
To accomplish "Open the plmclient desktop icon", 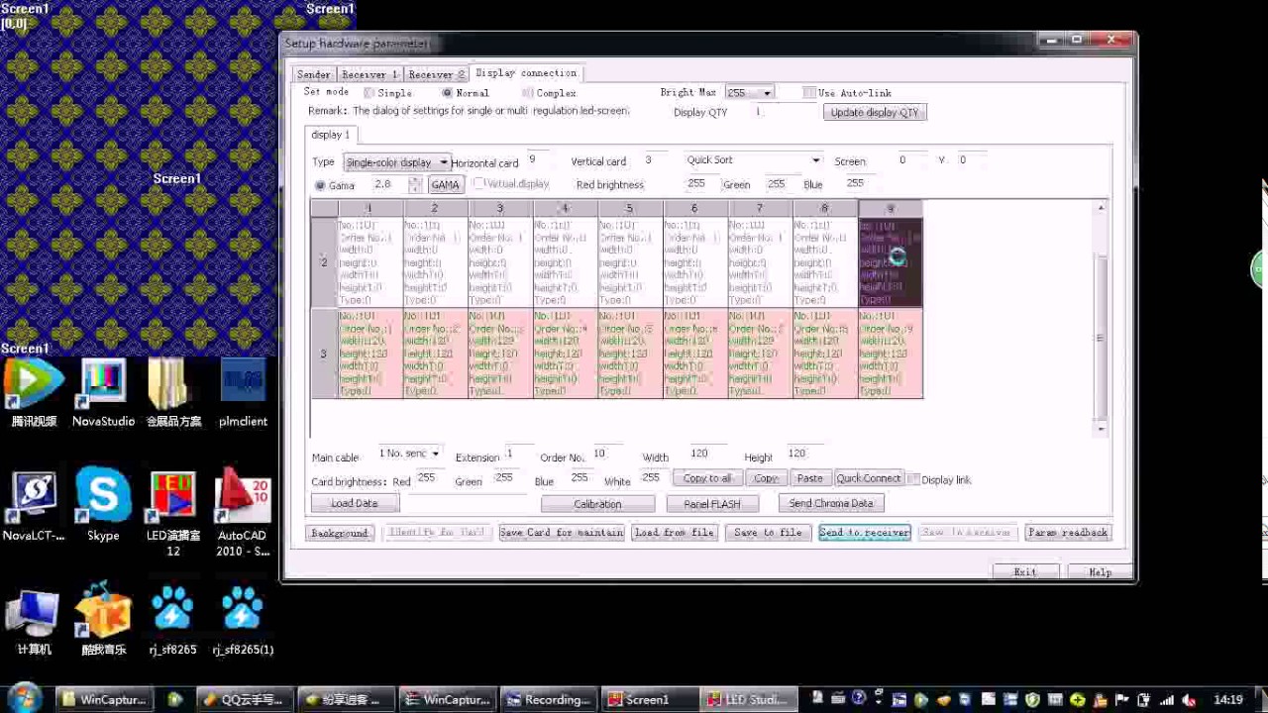I will point(243,393).
